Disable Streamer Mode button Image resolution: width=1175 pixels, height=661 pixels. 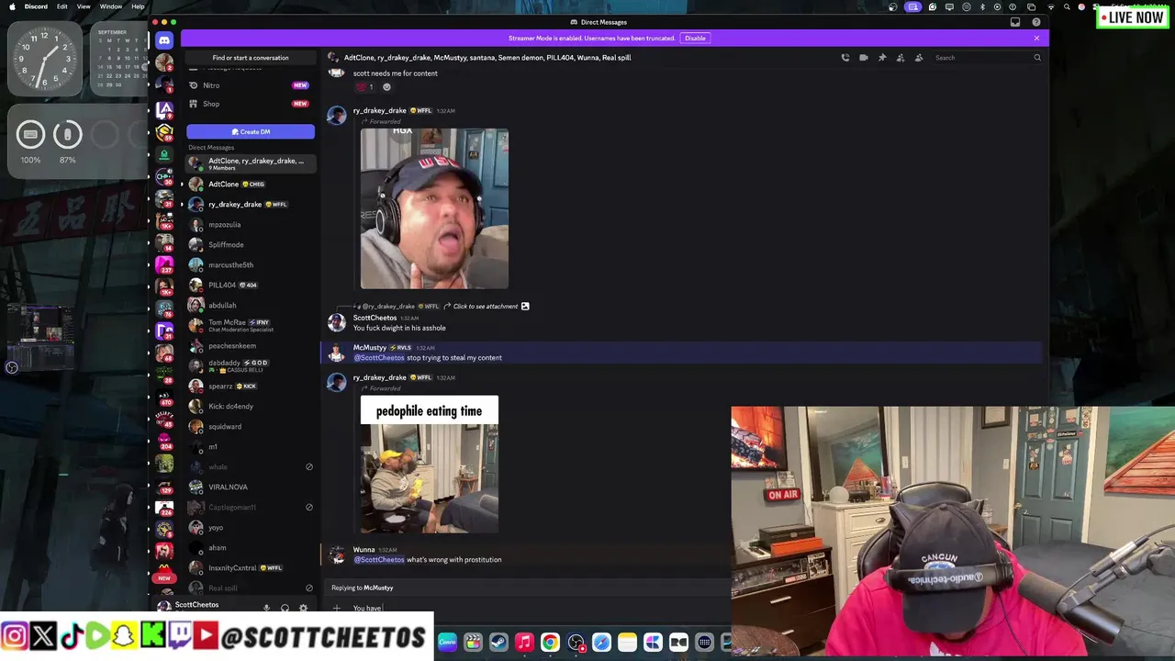[x=695, y=38]
